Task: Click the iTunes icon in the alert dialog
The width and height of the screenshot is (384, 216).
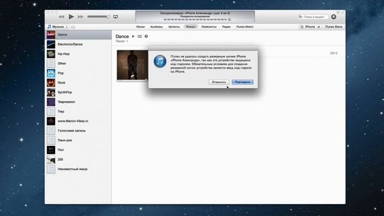Action: point(160,61)
